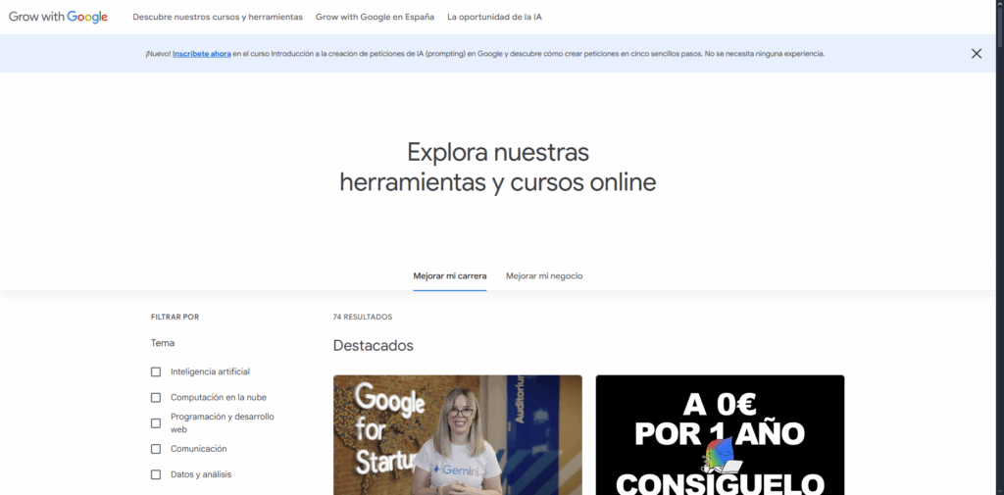The height and width of the screenshot is (495, 1004).
Task: Tick the 'Datos y análisis' checkbox
Action: point(156,474)
